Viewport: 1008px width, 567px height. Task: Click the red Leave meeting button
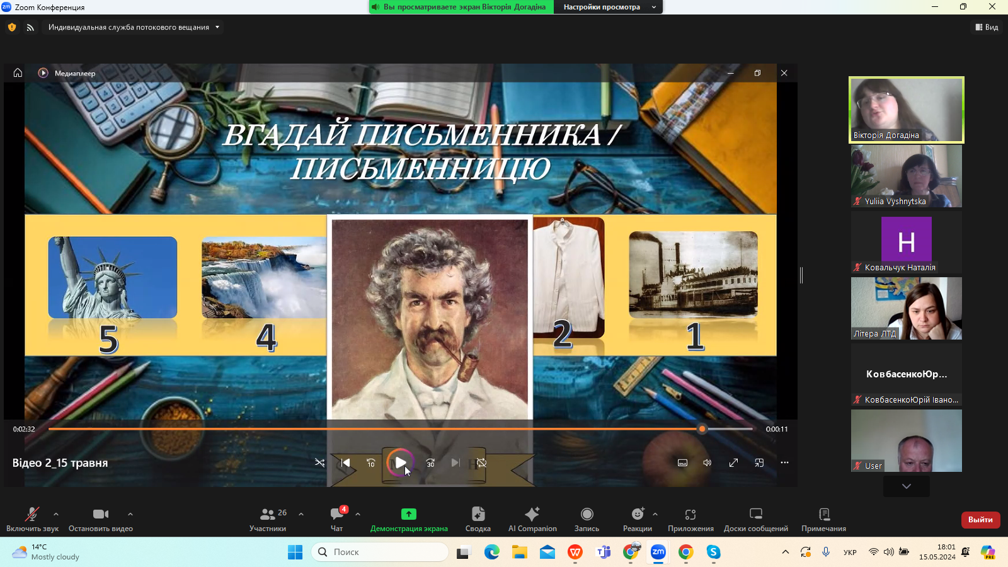click(x=980, y=520)
